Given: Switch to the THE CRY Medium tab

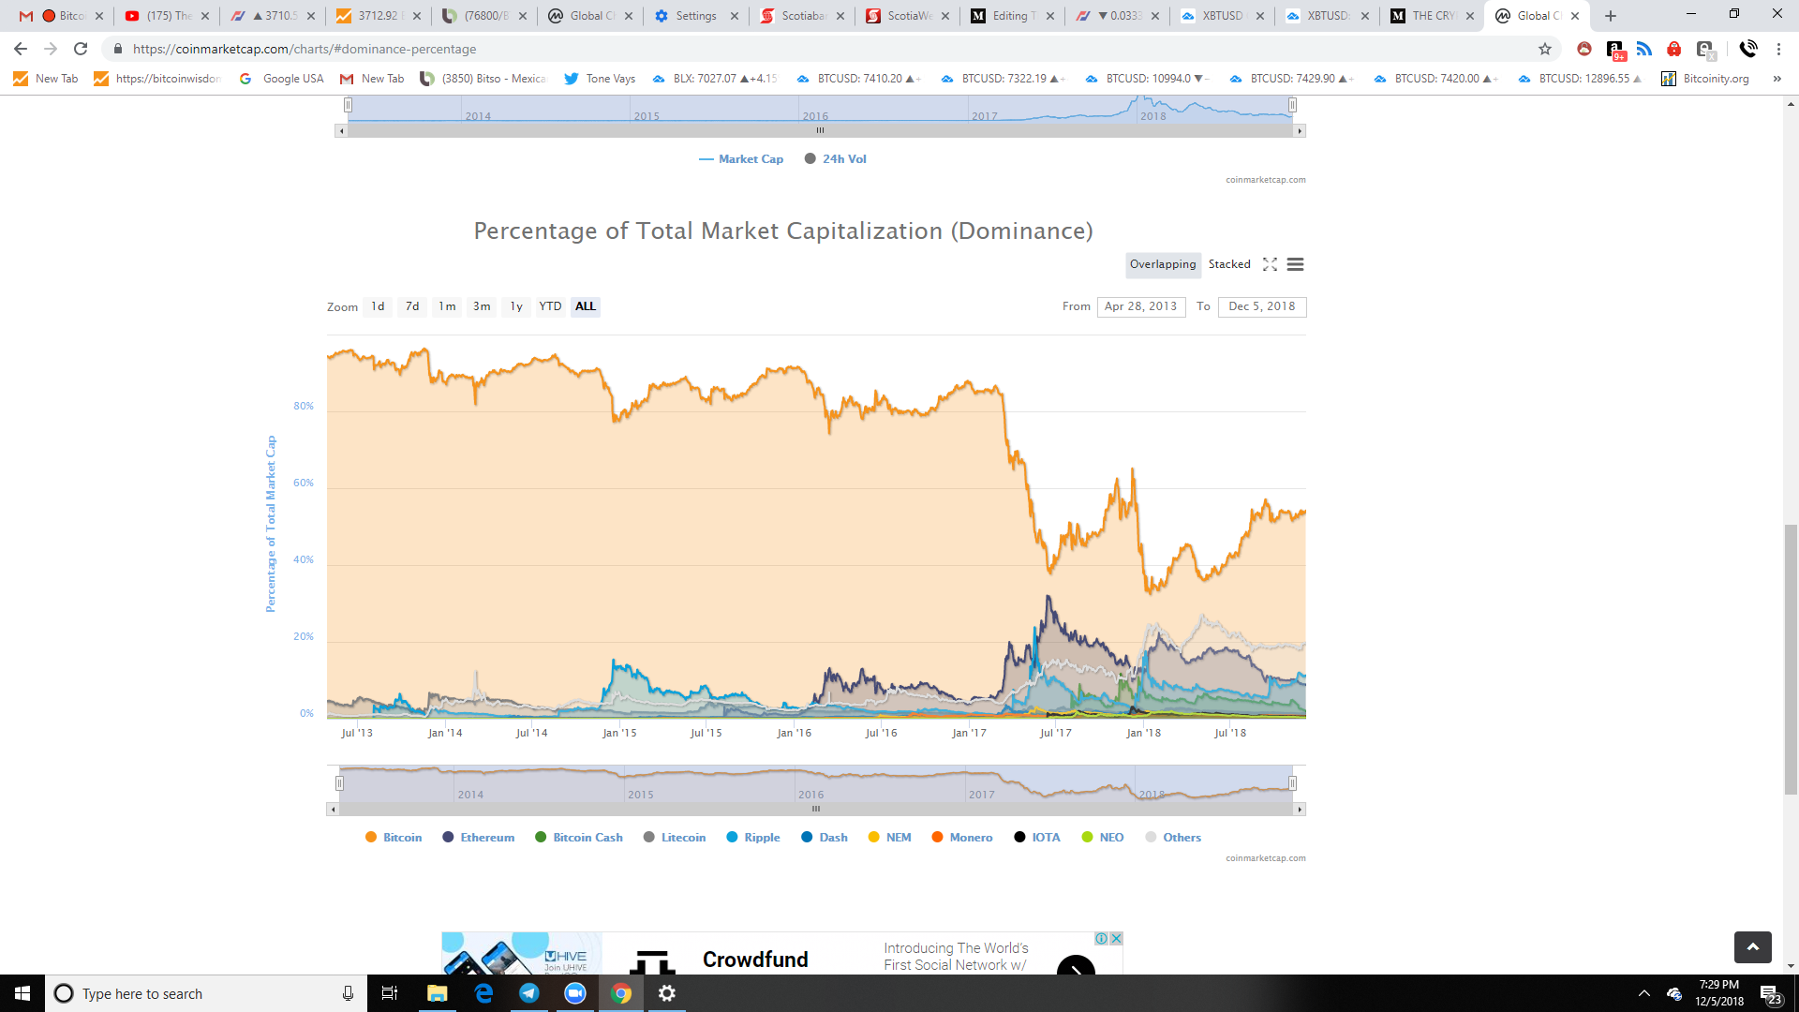Looking at the screenshot, I should tap(1433, 16).
